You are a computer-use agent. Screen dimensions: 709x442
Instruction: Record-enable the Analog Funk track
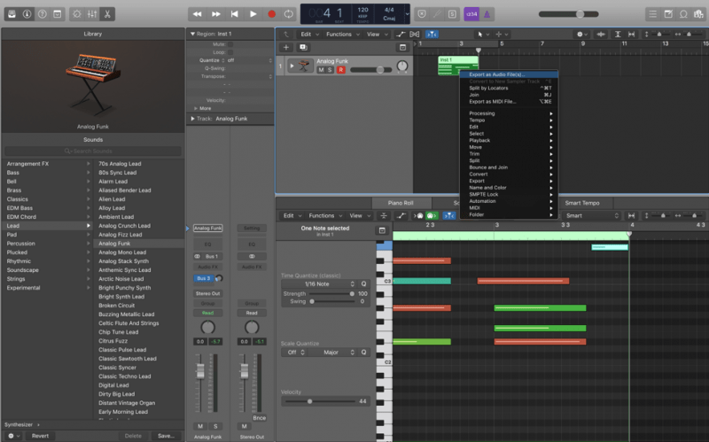(x=341, y=70)
